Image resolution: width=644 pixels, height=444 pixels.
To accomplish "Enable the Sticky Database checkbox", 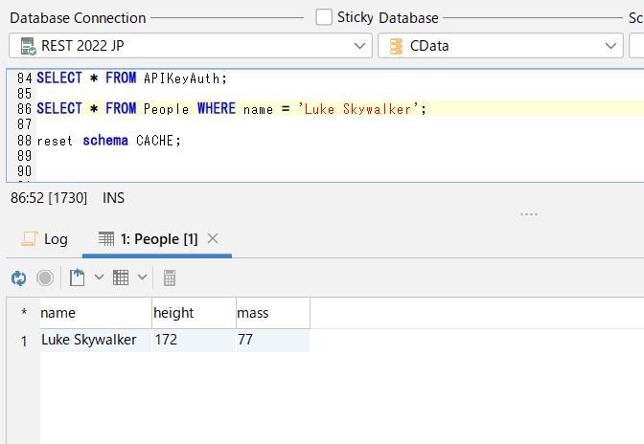I will [324, 17].
